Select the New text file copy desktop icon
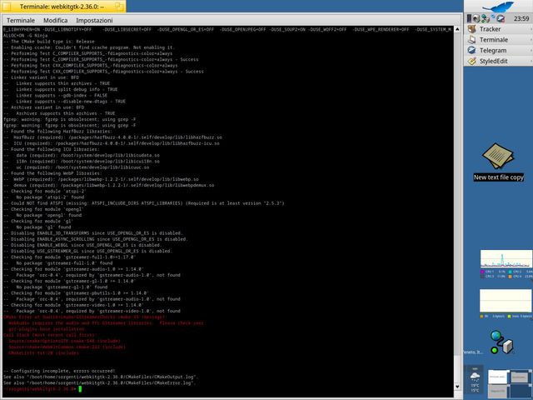533x400 pixels. click(498, 162)
